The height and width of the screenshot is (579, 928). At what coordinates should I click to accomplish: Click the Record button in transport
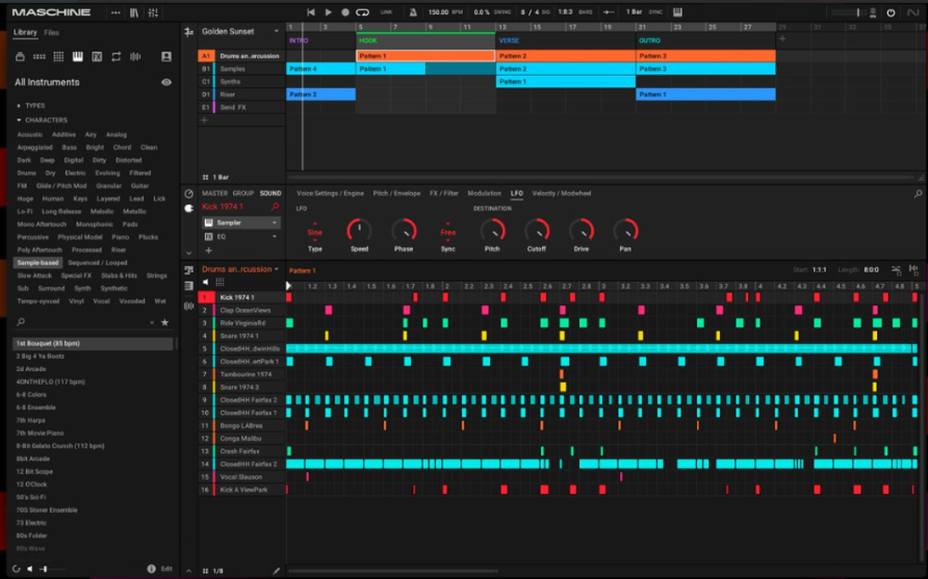click(x=345, y=12)
